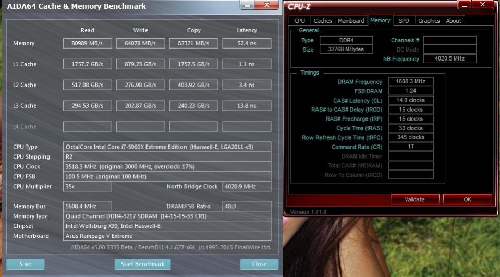Click the CPU Multiplier value 35x
The width and height of the screenshot is (500, 277).
(88, 186)
